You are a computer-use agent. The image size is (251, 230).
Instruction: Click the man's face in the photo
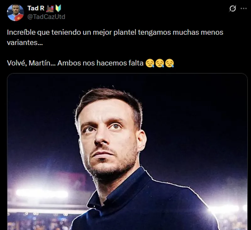[x=109, y=136]
